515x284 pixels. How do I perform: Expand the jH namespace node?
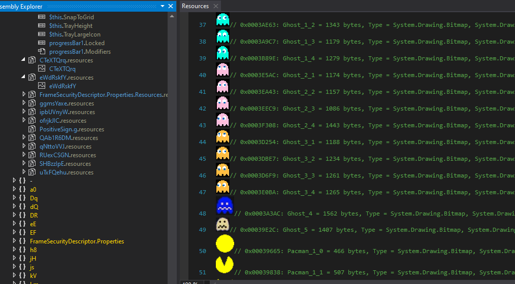(14, 259)
